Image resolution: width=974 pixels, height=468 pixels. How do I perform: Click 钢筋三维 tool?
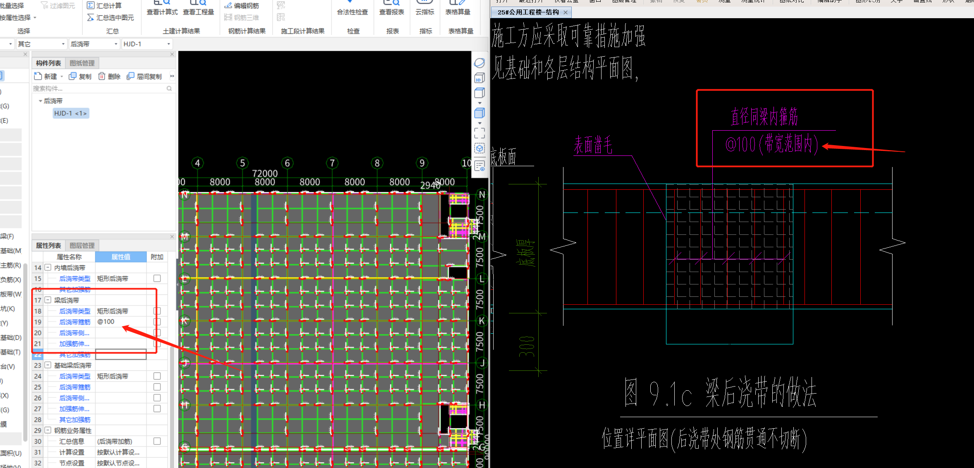tap(241, 17)
